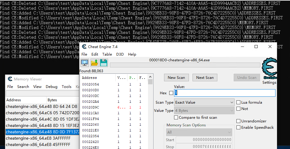Select address 000202A4 row
The image size is (290, 149).
pos(114,102)
